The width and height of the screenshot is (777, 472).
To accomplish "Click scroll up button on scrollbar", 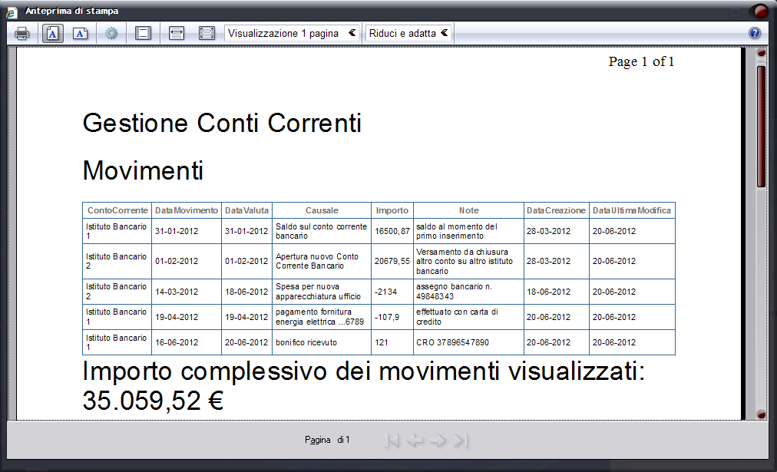I will tap(761, 54).
